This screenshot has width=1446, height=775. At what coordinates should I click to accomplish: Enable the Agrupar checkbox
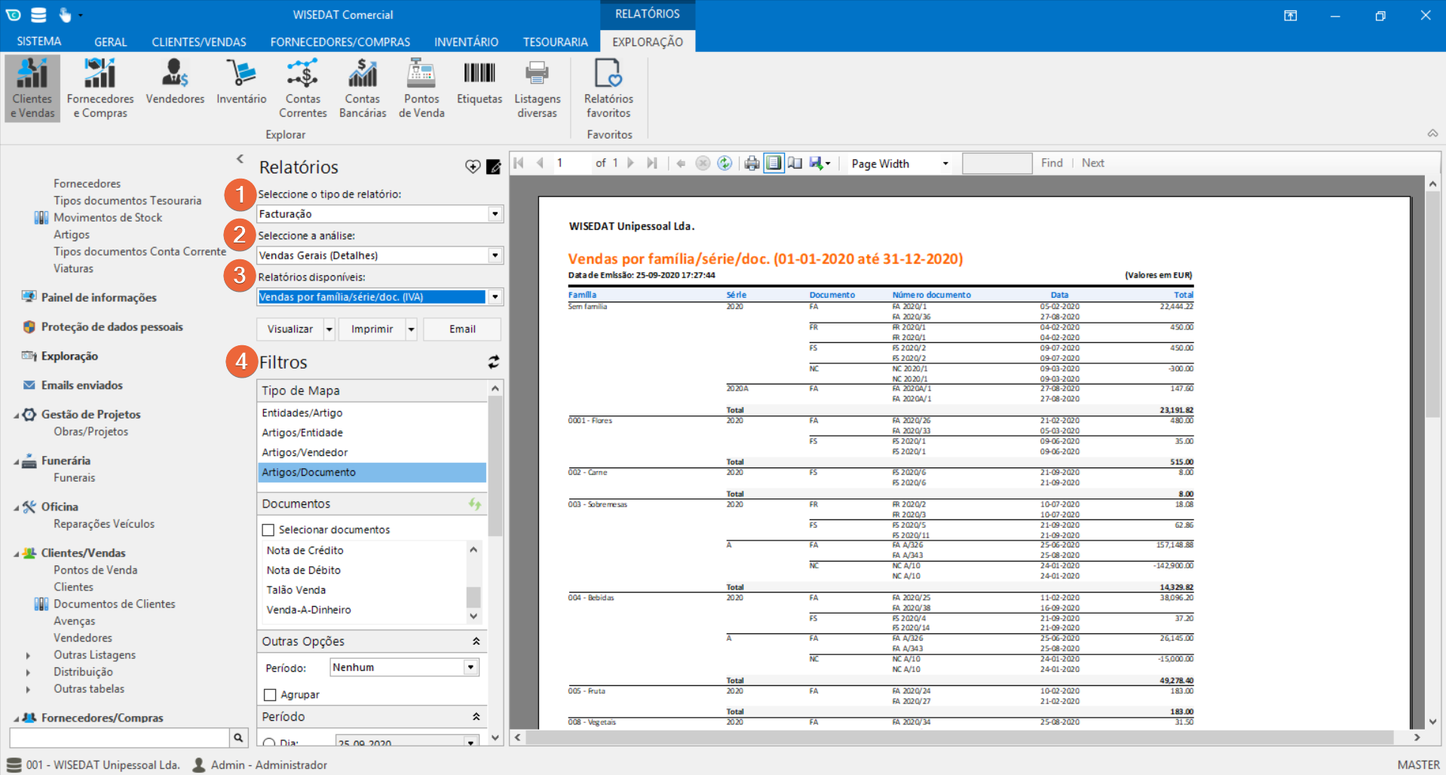click(270, 694)
